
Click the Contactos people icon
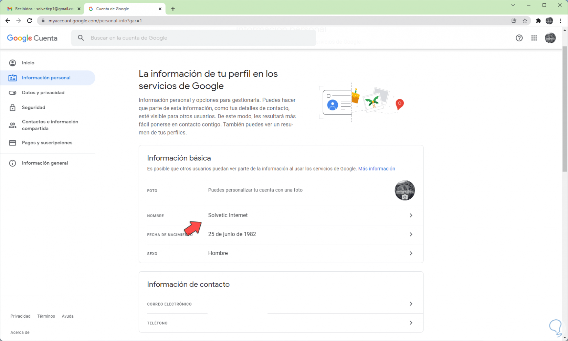click(12, 125)
